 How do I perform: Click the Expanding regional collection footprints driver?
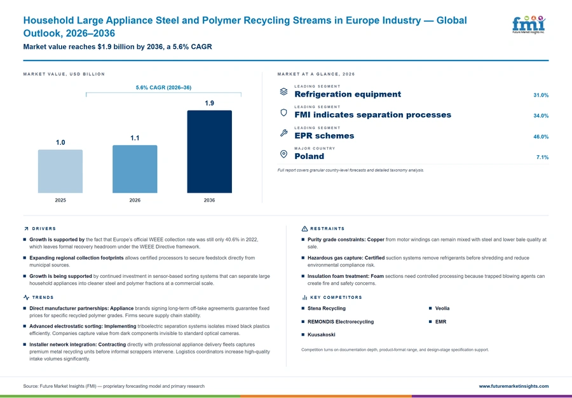[x=142, y=261]
